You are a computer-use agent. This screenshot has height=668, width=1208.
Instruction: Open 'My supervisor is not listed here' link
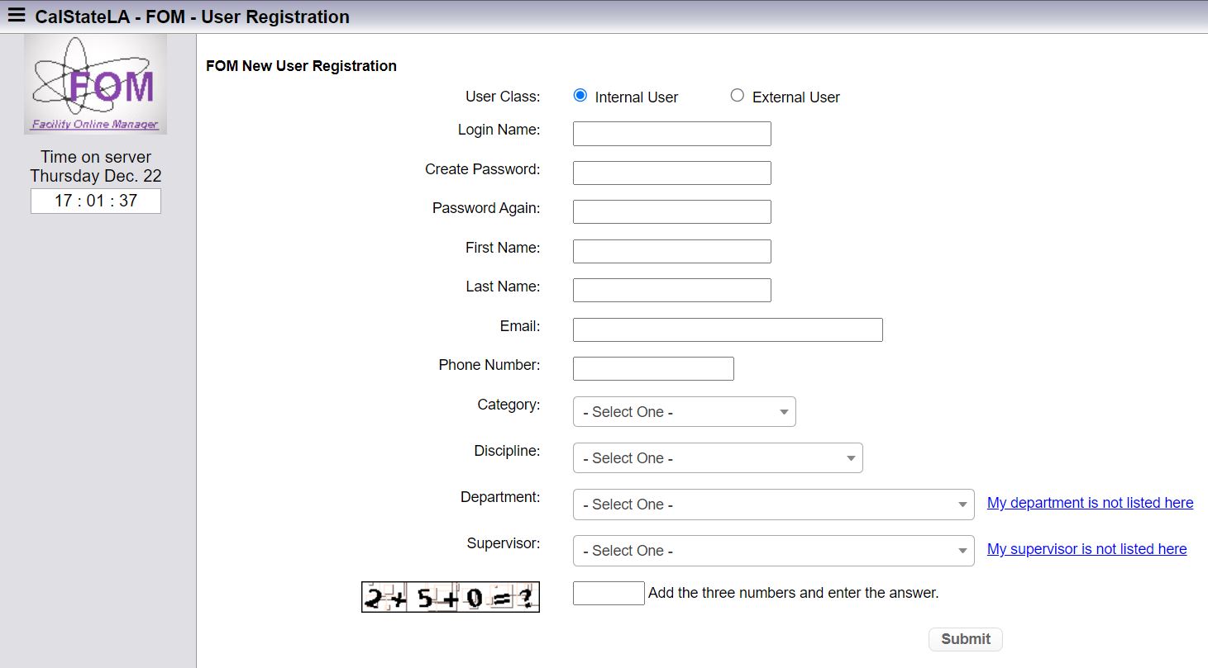coord(1086,548)
